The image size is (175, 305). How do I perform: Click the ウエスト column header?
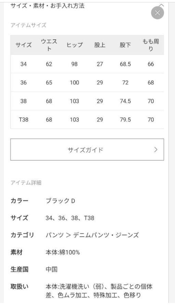[x=49, y=45]
